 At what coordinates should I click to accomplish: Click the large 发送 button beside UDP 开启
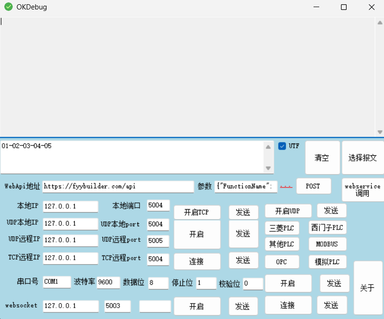(x=243, y=234)
